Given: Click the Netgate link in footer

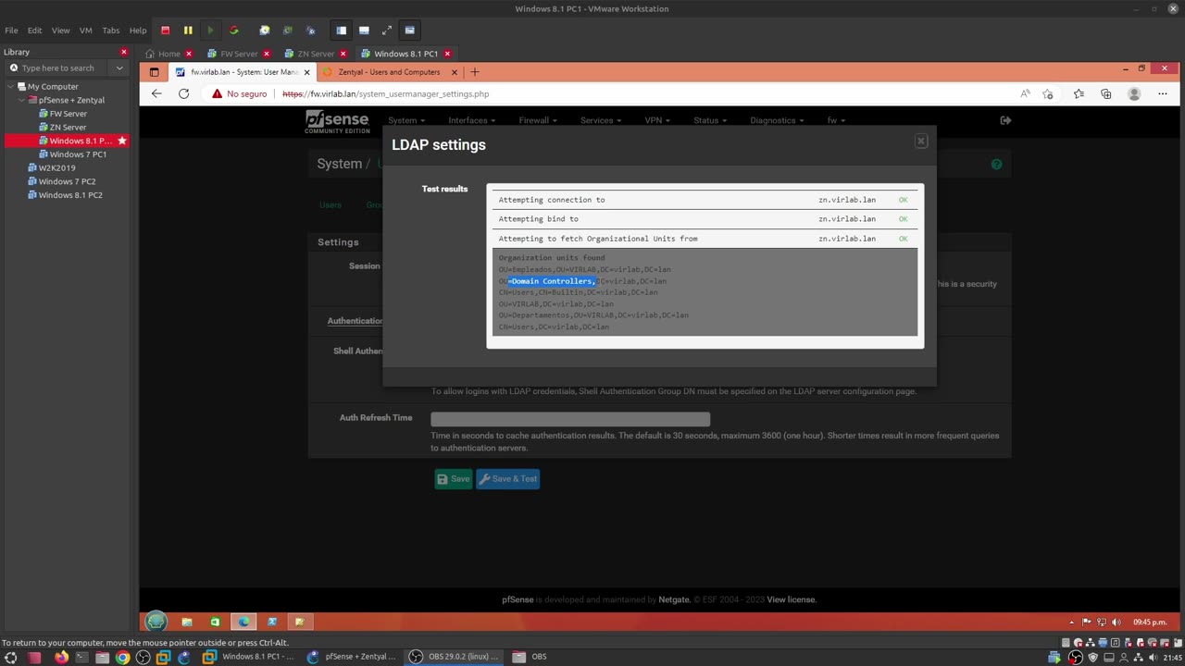Looking at the screenshot, I should click(x=674, y=599).
